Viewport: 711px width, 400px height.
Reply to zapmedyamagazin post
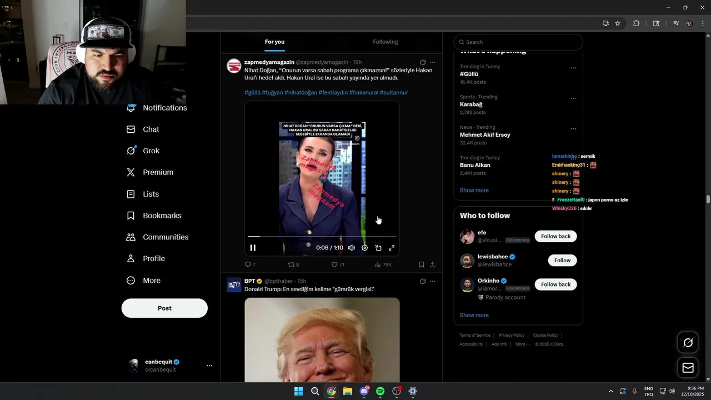[250, 264]
